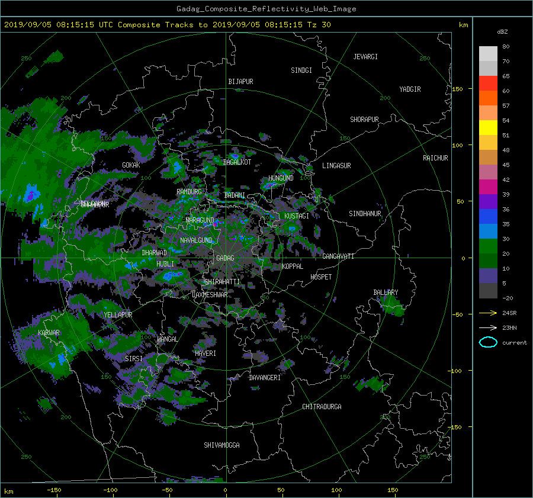Viewport: 533px width, 498px height.
Task: Click the BAGALKOT city label
Action: pos(237,162)
